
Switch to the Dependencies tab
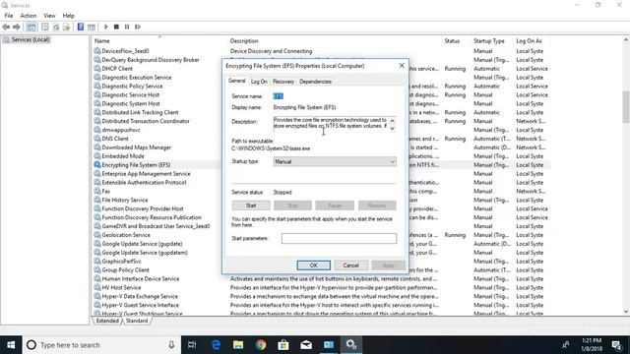point(315,82)
